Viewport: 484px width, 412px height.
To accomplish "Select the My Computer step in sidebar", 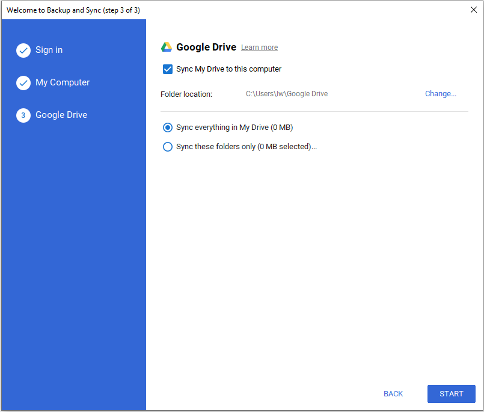I will (63, 82).
